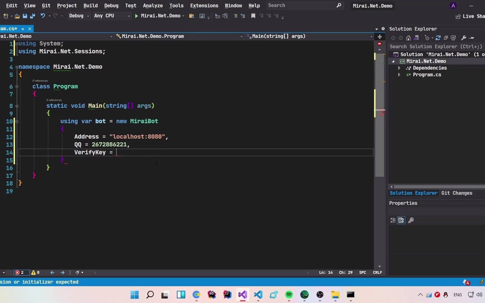
Task: Click Sync with Active Document icon
Action: (x=438, y=38)
